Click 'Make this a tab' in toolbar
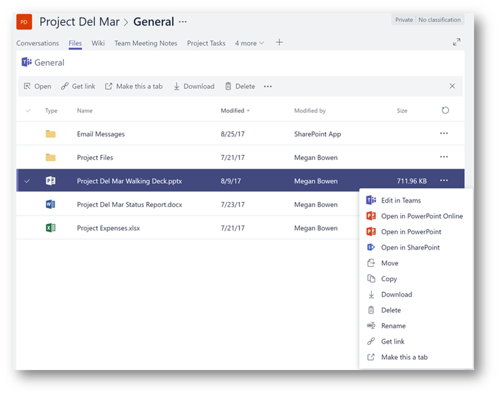Viewport: 500px width, 396px height. (133, 86)
